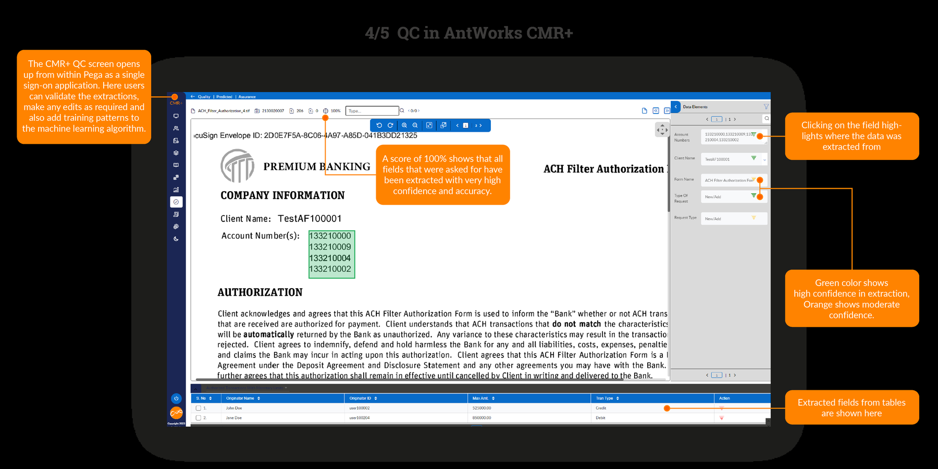Check the box for row 2 Jane Doe
Viewport: 938px width, 469px height.
[x=199, y=418]
